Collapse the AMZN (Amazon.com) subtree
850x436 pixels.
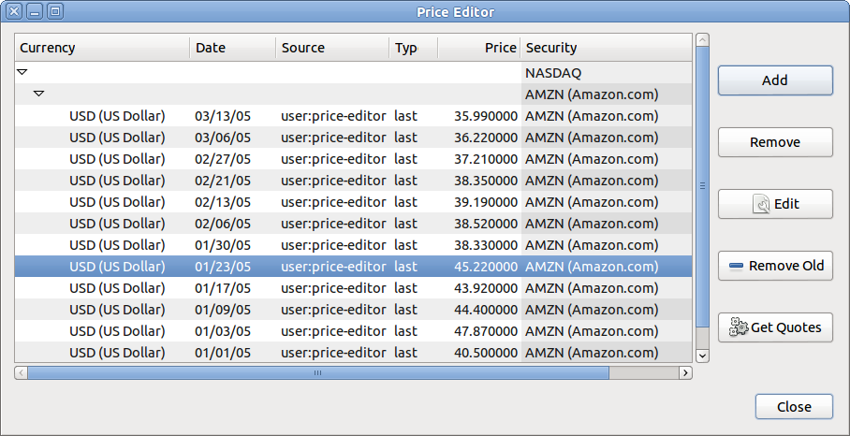pyautogui.click(x=38, y=94)
